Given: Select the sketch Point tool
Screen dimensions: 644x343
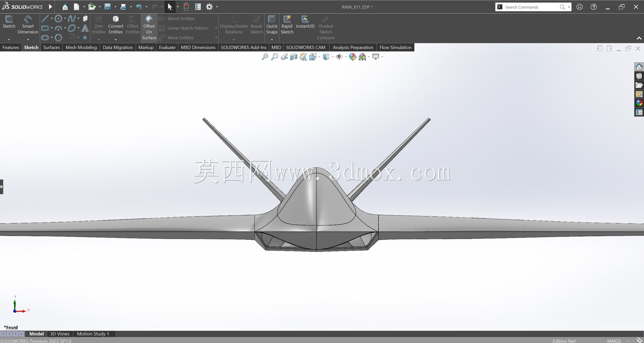Looking at the screenshot, I should click(x=85, y=38).
